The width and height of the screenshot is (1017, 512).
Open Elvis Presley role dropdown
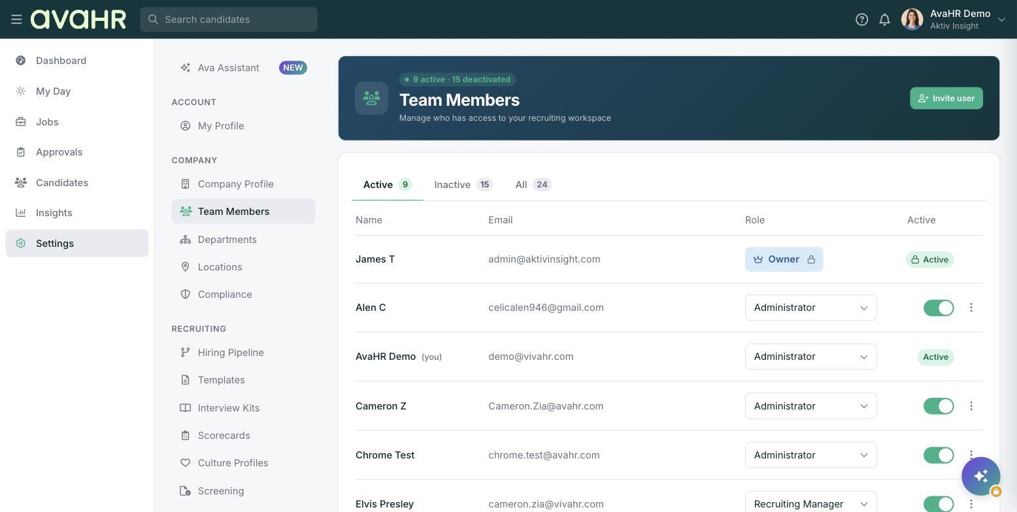pos(810,503)
